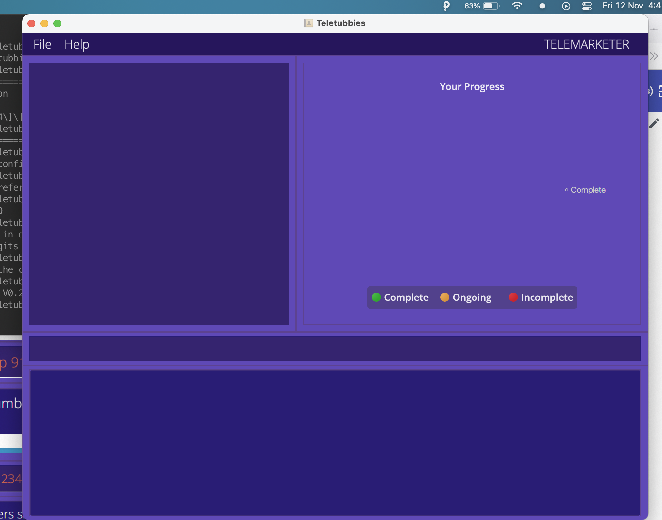Open the Help menu
The width and height of the screenshot is (662, 520).
point(77,44)
